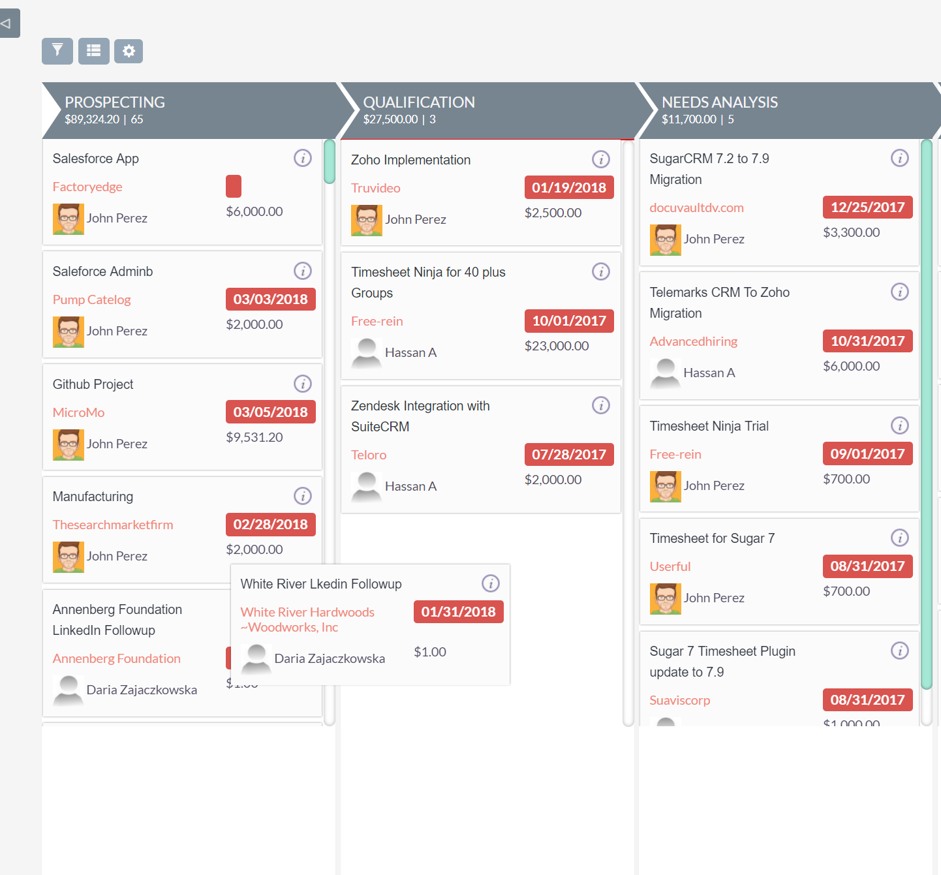Image resolution: width=941 pixels, height=875 pixels.
Task: Open the MicroMo account link
Action: pos(78,412)
